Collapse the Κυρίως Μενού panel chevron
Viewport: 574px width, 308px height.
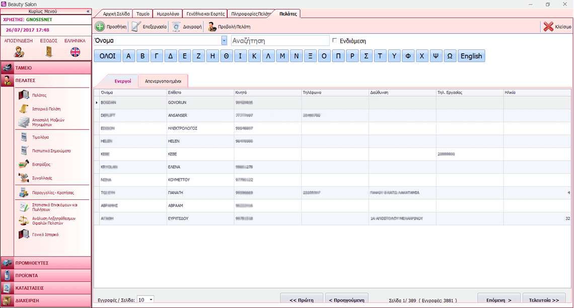(88, 11)
